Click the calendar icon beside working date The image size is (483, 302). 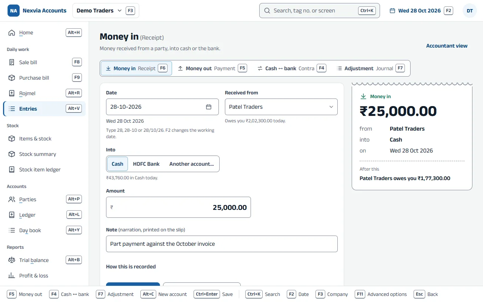pos(392,11)
